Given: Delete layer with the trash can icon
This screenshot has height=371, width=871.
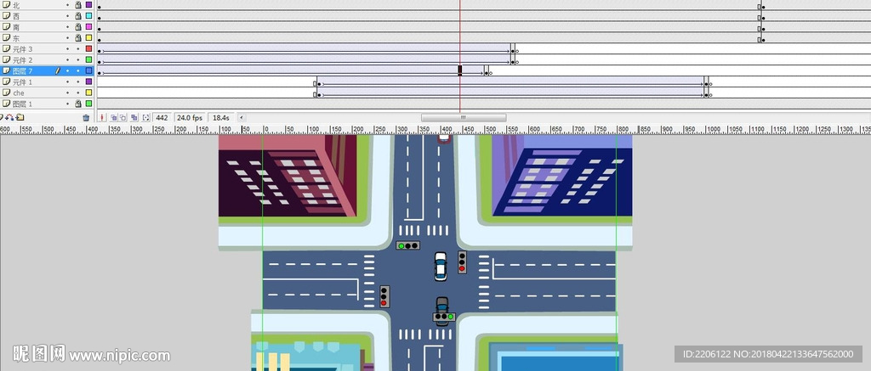Looking at the screenshot, I should [x=86, y=117].
